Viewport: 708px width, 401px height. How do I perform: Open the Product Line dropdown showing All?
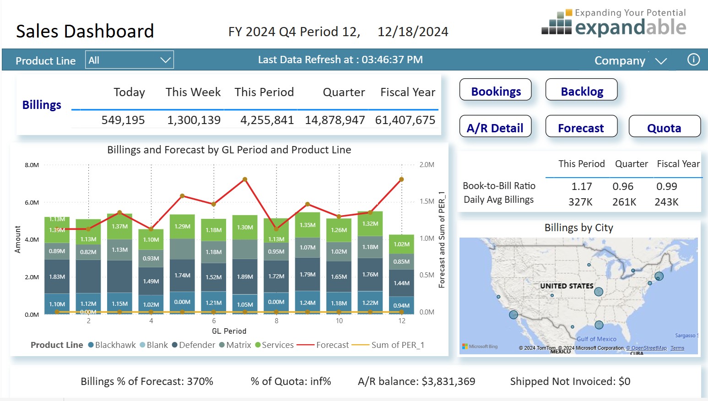(x=129, y=60)
